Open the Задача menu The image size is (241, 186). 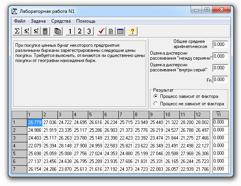pyautogui.click(x=38, y=21)
